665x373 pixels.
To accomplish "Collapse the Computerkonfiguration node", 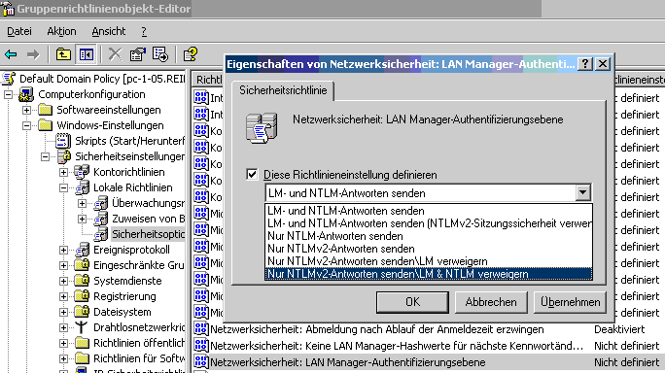I will (x=9, y=94).
